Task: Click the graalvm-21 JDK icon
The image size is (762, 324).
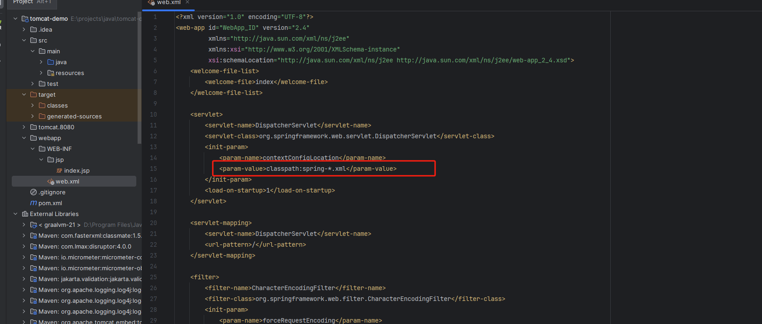Action: click(x=34, y=225)
